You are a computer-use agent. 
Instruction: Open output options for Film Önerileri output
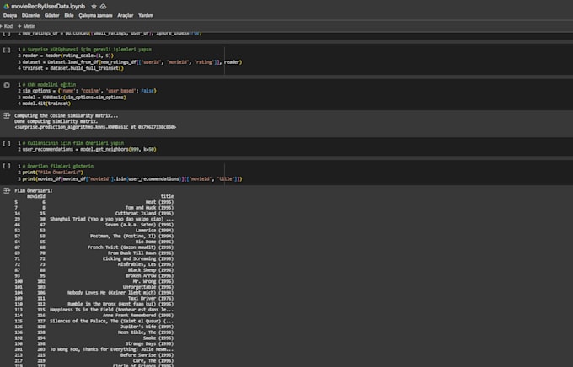pos(7,190)
